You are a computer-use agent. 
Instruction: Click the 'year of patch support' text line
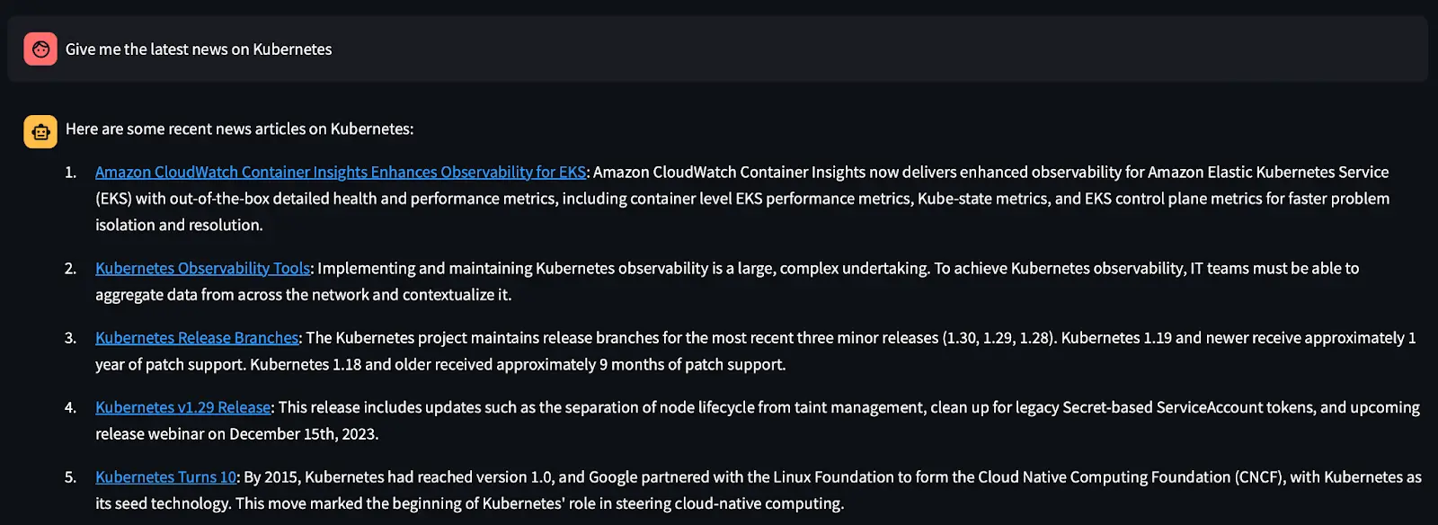[x=440, y=364]
